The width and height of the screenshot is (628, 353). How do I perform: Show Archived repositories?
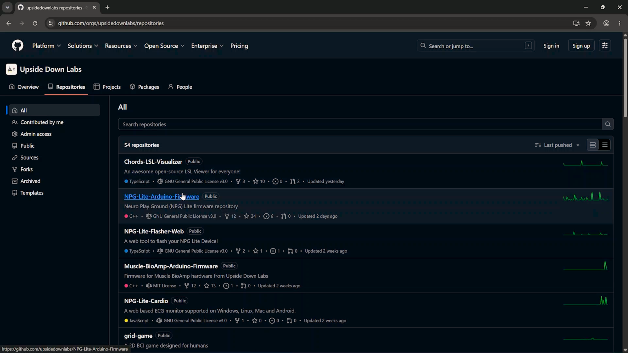54,181
